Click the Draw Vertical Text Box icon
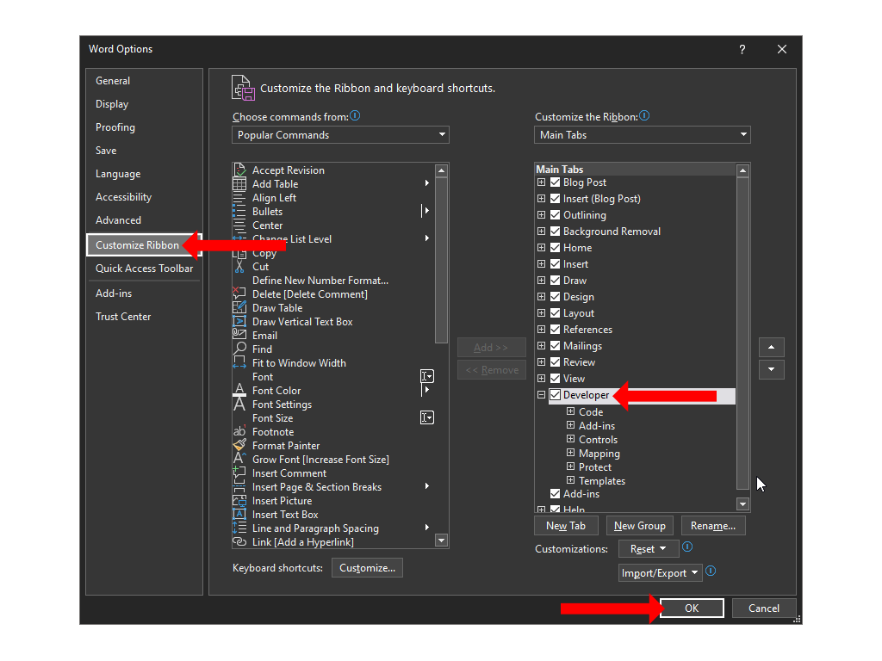 [x=239, y=322]
